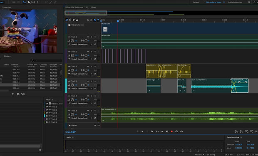Adjust Track 4 volume knob
Viewport: 258px width, 156px height.
click(72, 85)
